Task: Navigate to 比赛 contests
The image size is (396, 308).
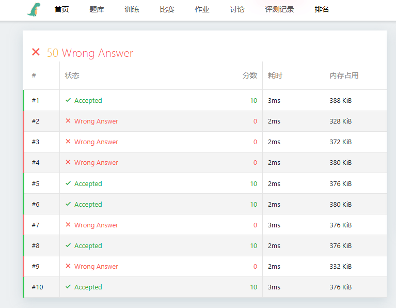Action: click(x=167, y=9)
